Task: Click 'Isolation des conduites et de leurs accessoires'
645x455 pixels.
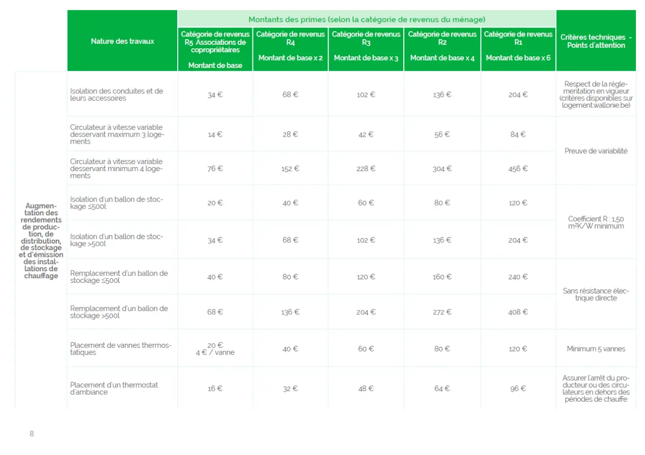Action: tap(116, 94)
